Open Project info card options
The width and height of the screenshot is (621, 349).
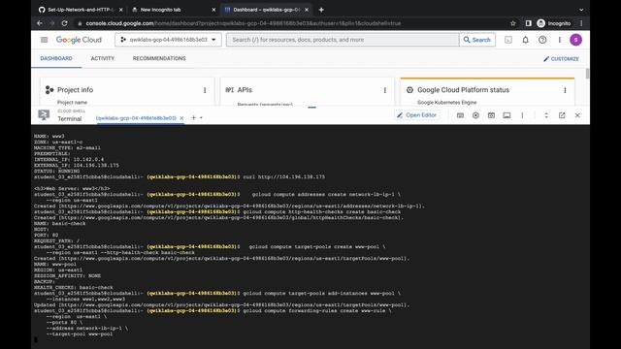coord(205,90)
